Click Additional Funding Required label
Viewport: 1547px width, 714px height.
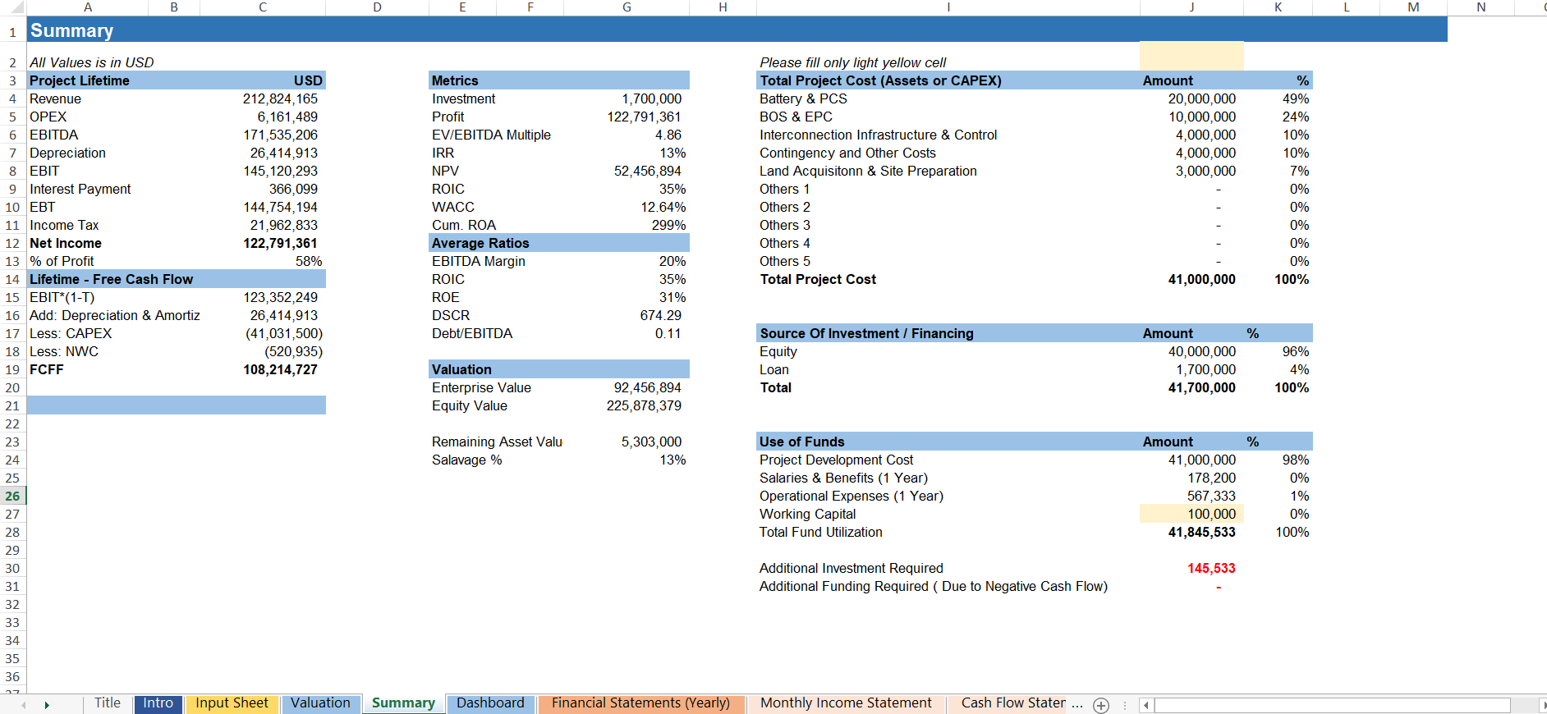[x=933, y=586]
